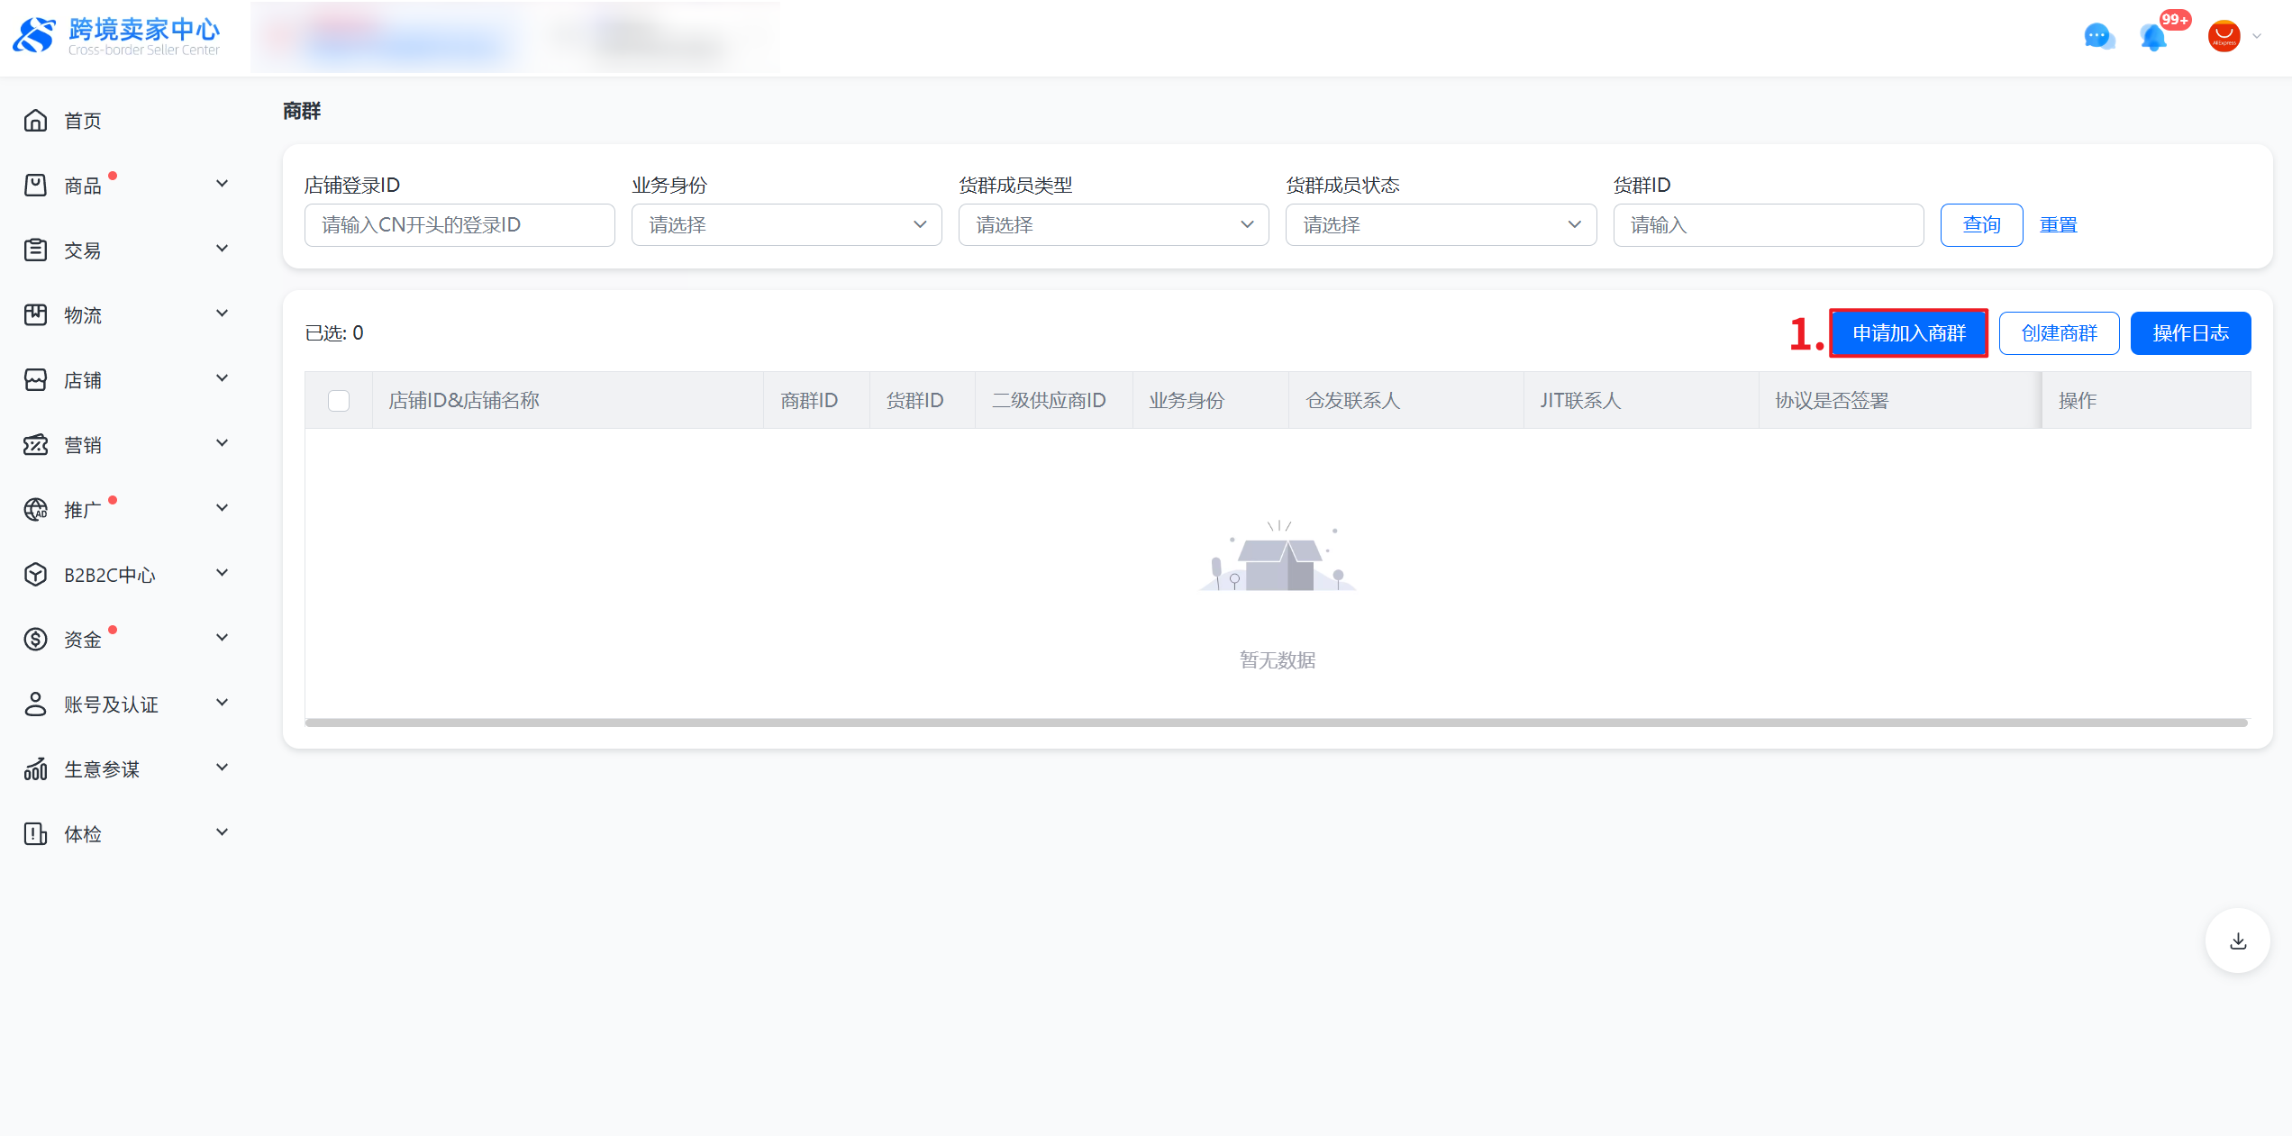Click the 生意参谋 chart icon
Screen dimensions: 2292x1136
point(35,768)
